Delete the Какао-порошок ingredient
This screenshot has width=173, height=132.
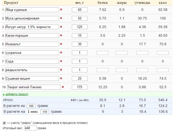[61, 36]
